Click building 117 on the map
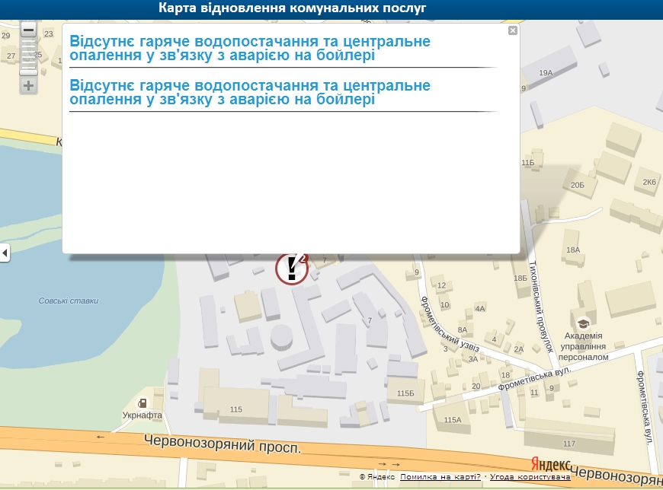Viewport: 663px width, 490px height. [569, 443]
